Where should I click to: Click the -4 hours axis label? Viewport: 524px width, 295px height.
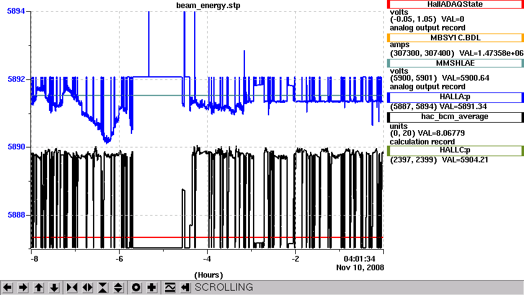click(x=207, y=259)
